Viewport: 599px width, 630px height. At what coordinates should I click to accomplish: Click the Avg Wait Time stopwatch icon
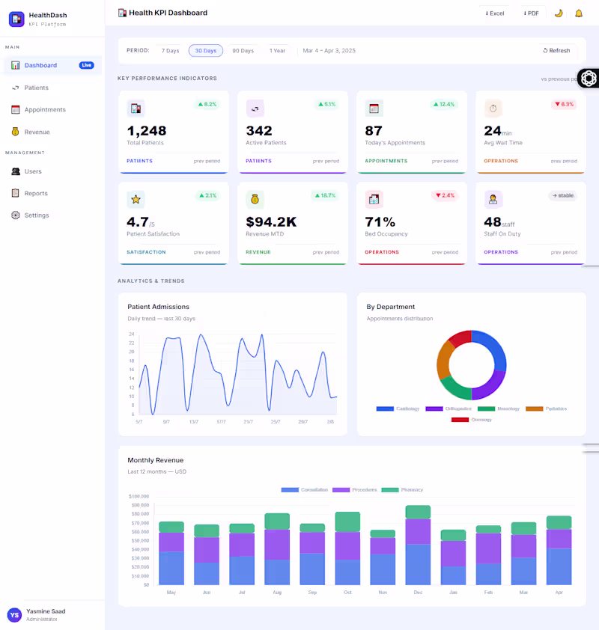tap(493, 108)
